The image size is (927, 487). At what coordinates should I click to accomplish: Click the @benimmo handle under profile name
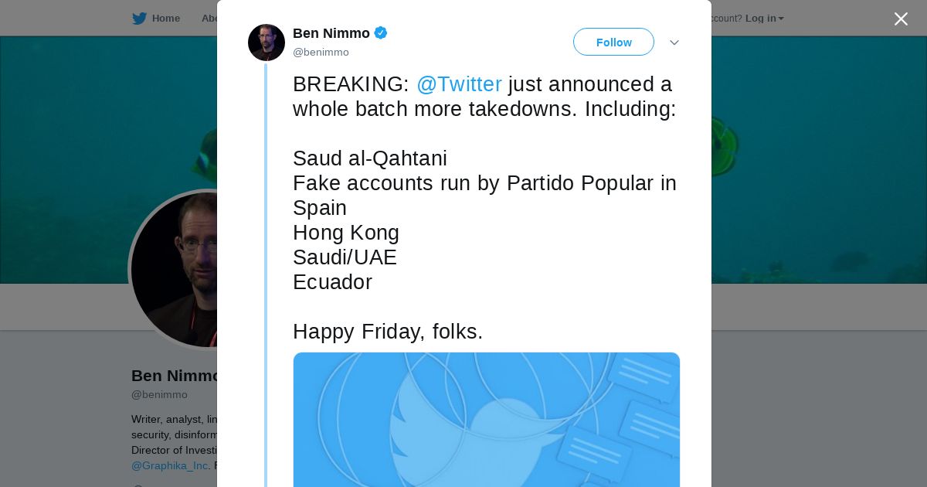coord(159,394)
